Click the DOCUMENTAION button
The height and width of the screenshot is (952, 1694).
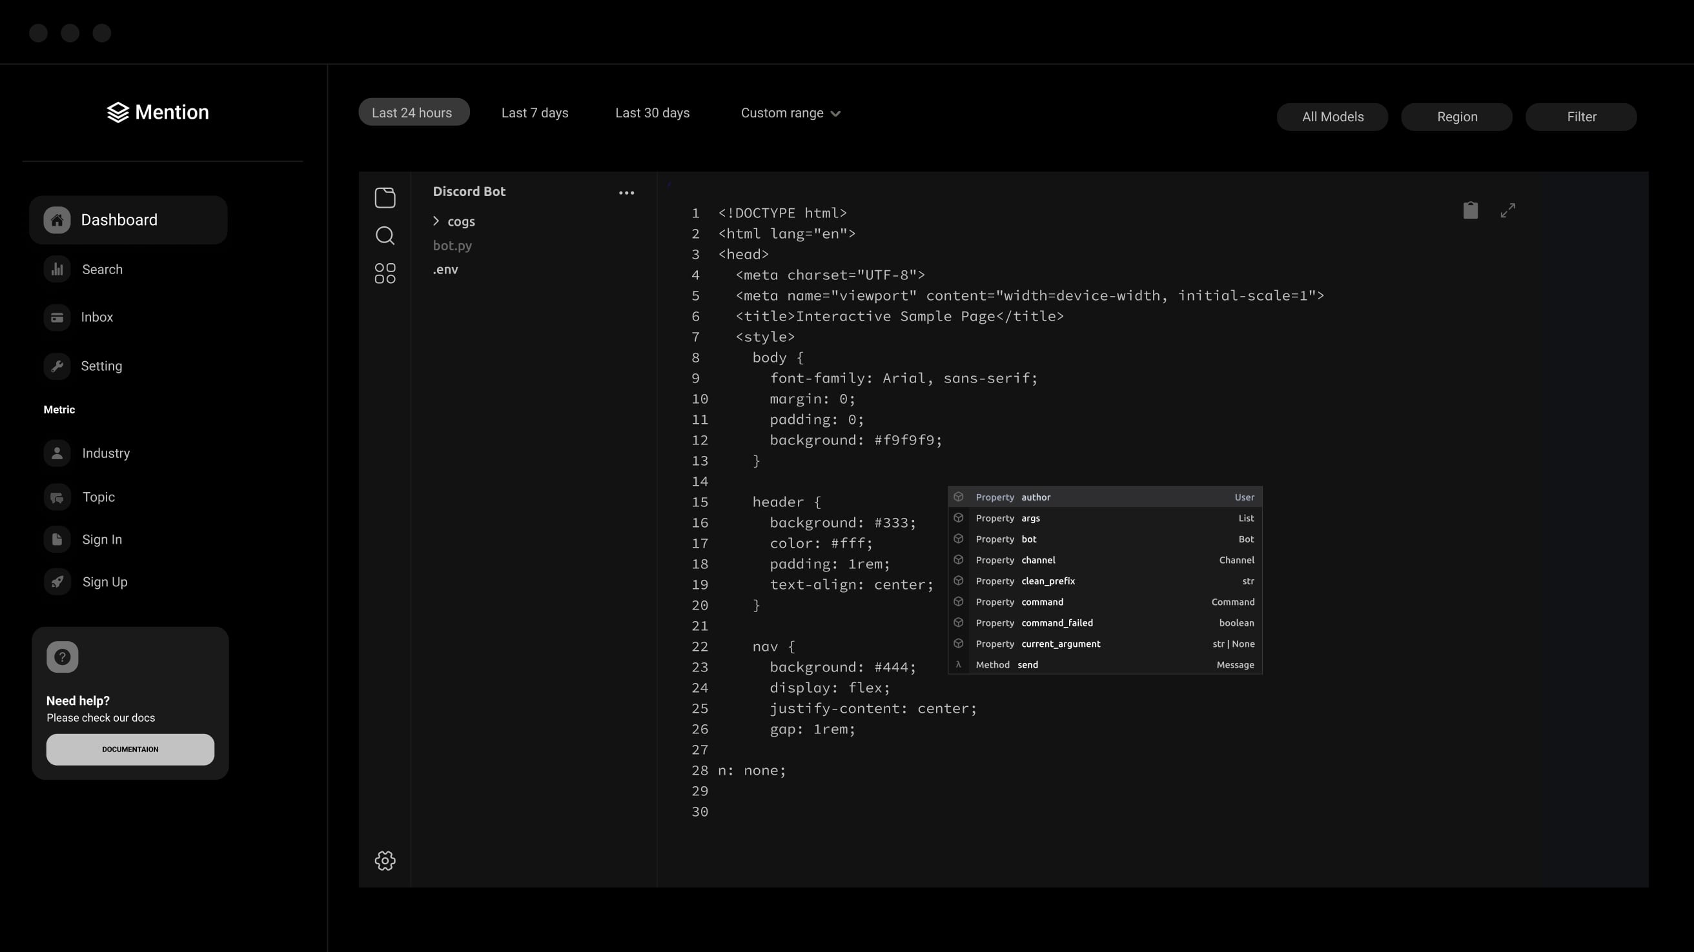pos(130,749)
